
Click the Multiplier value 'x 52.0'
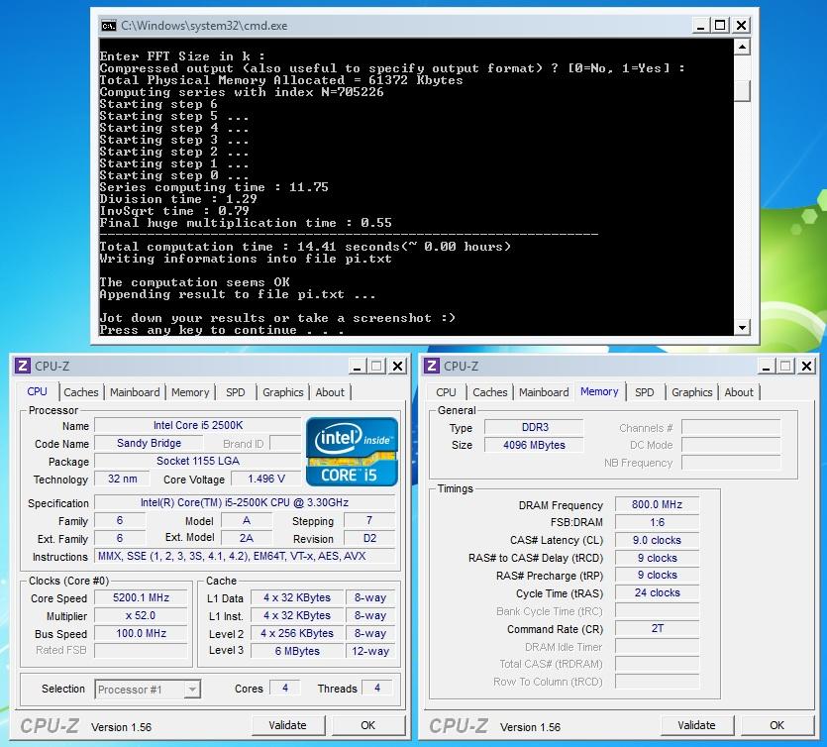point(141,615)
